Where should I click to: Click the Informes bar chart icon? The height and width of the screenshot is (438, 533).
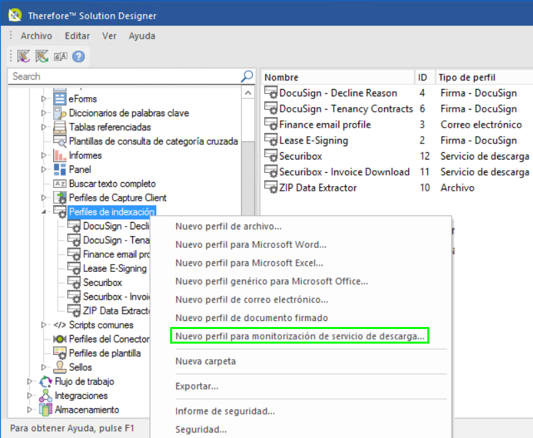[60, 156]
